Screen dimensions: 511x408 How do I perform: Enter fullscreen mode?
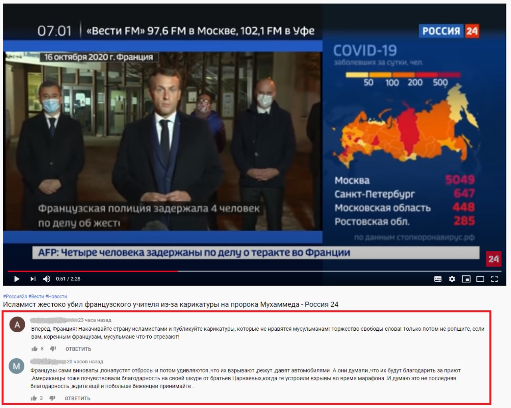(494, 279)
